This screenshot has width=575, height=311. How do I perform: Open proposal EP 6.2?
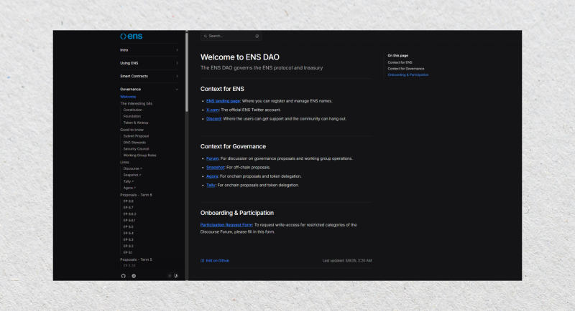pyautogui.click(x=129, y=247)
